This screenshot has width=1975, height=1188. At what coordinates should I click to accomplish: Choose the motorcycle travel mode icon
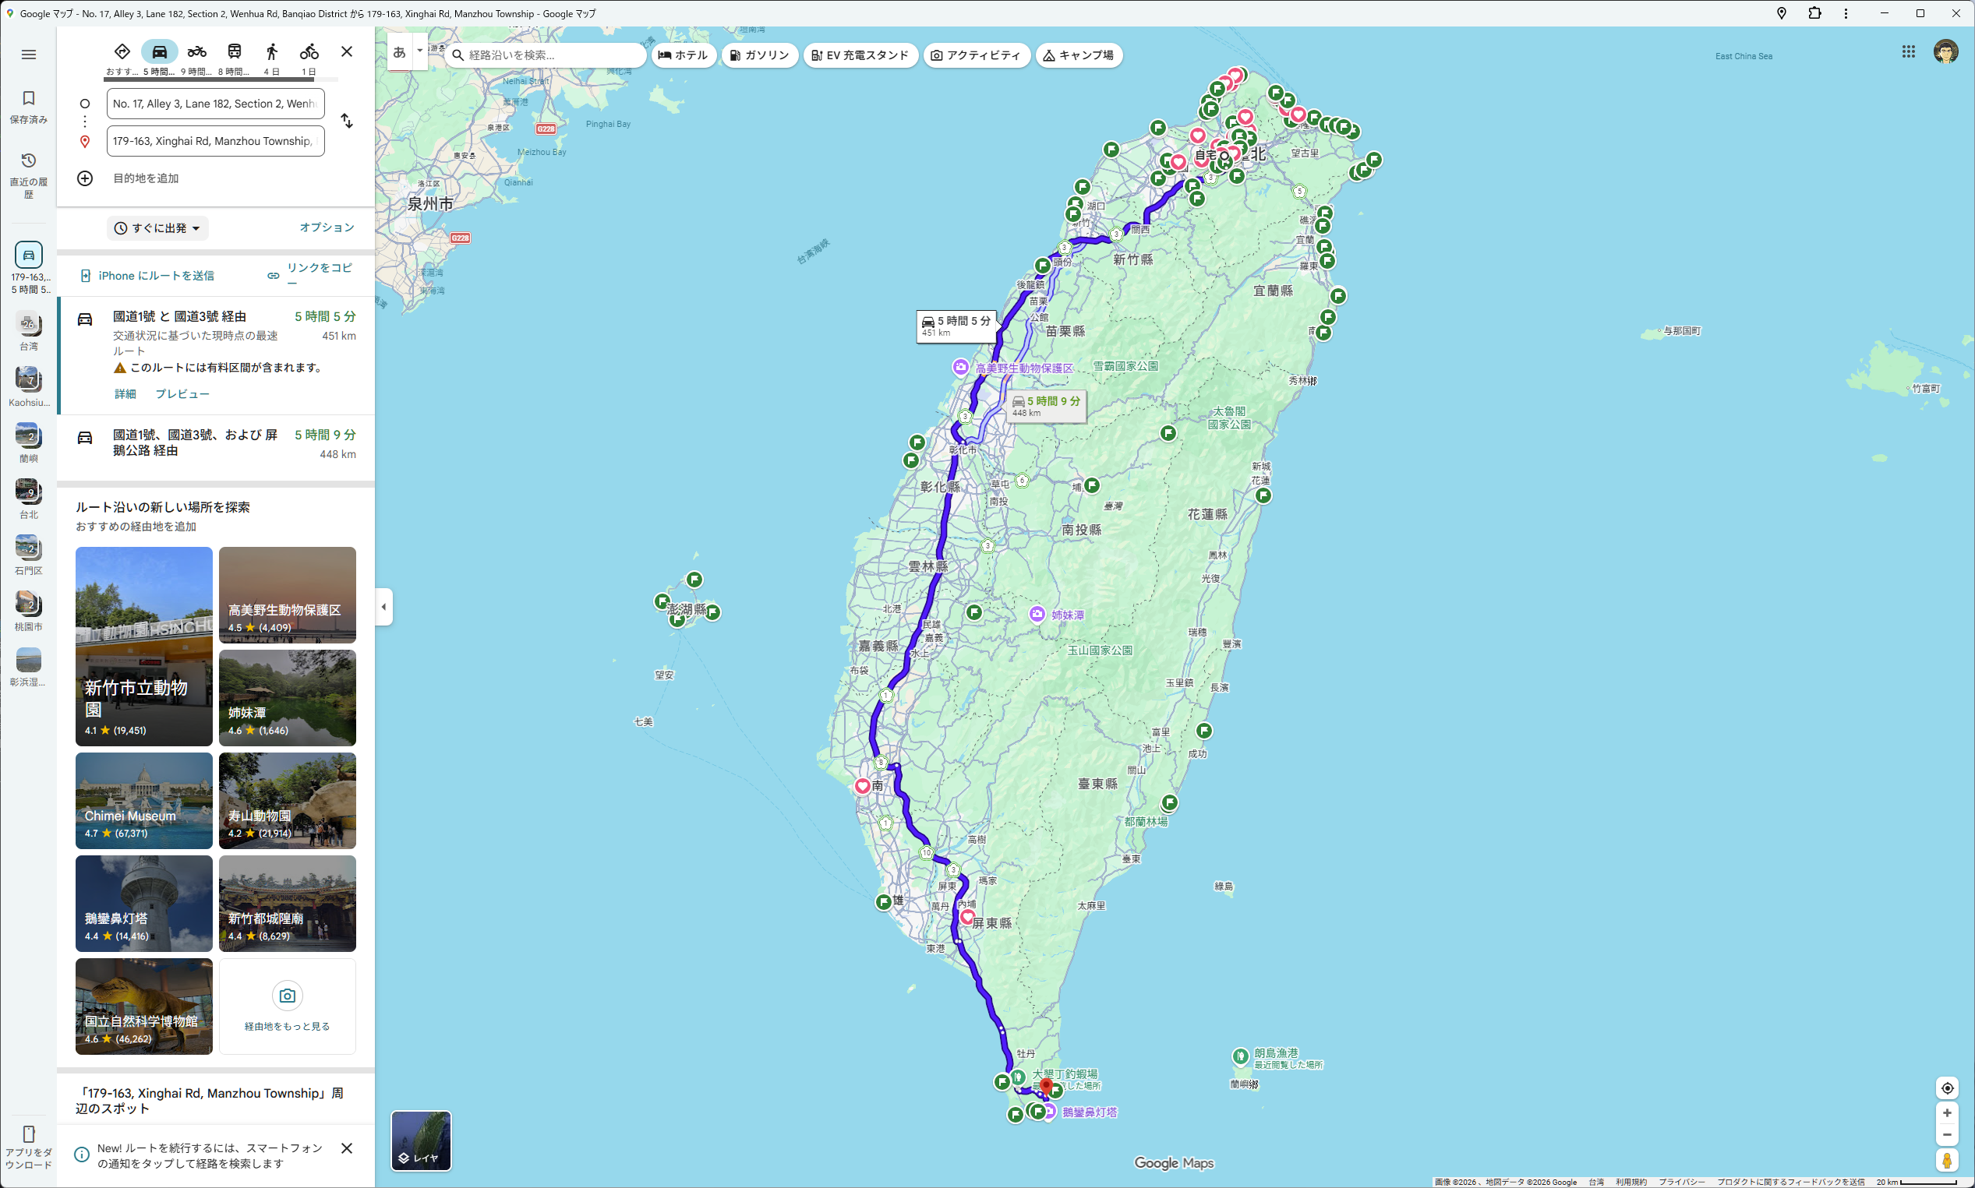[x=196, y=52]
